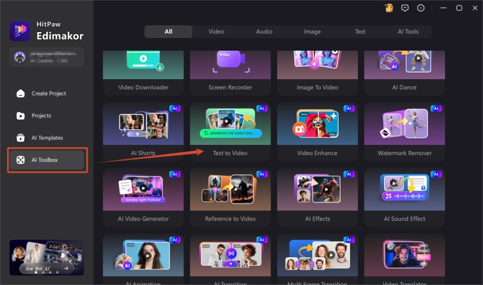Open the feedback message icon
The image size is (483, 285).
coord(405,8)
